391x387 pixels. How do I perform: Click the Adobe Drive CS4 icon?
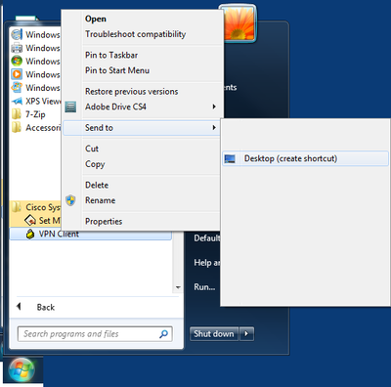coord(70,107)
